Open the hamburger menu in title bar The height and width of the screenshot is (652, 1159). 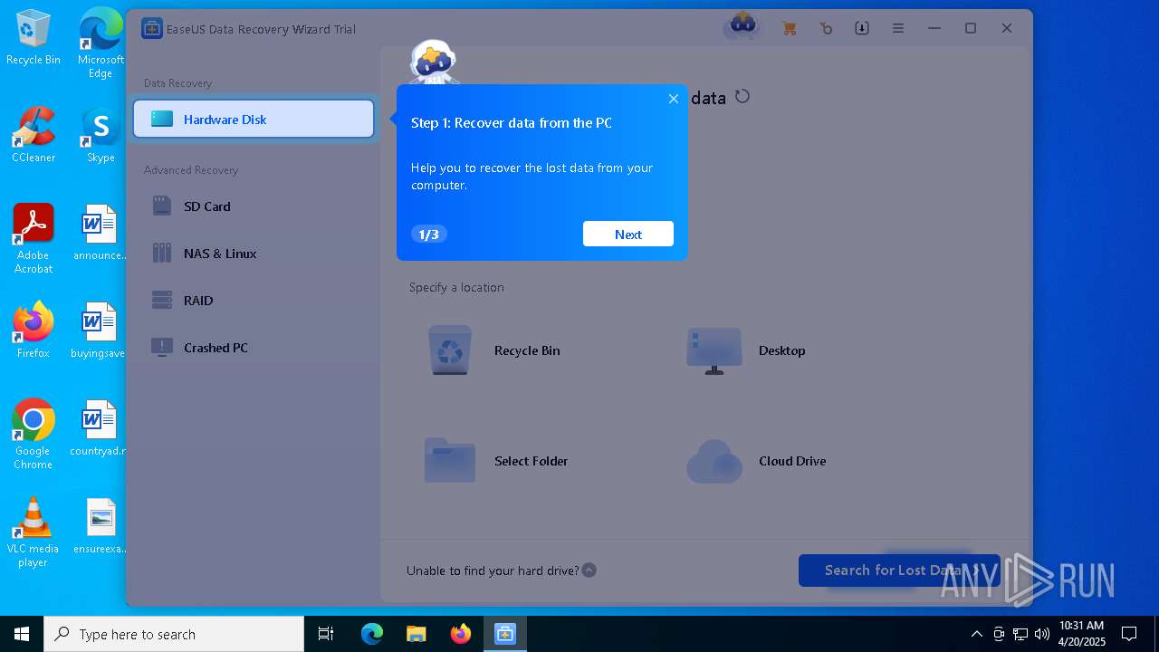(x=898, y=28)
